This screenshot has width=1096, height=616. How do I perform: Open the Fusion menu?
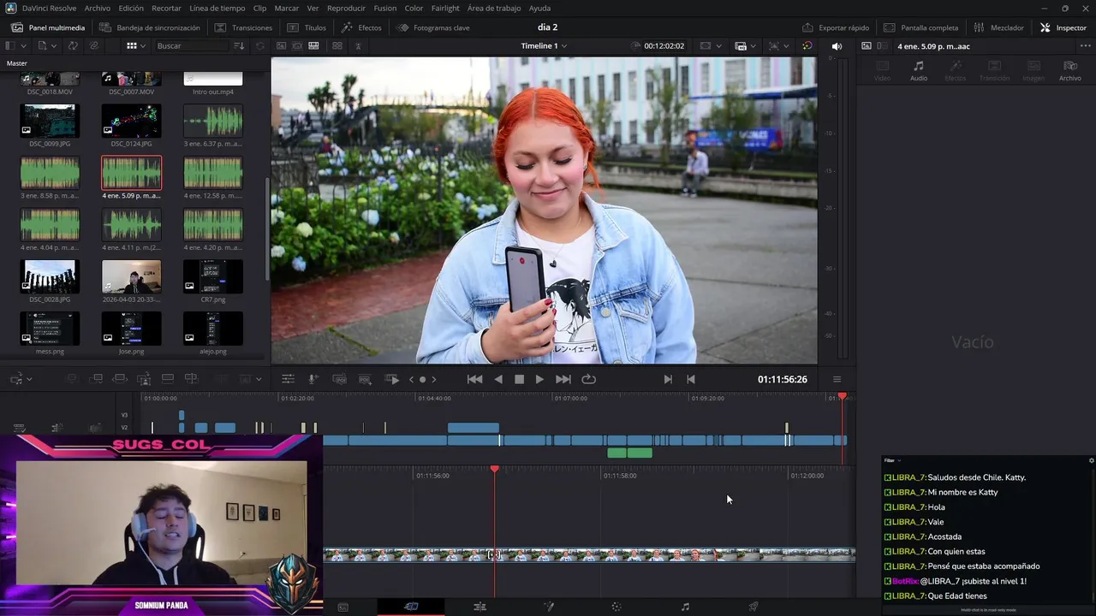click(384, 8)
